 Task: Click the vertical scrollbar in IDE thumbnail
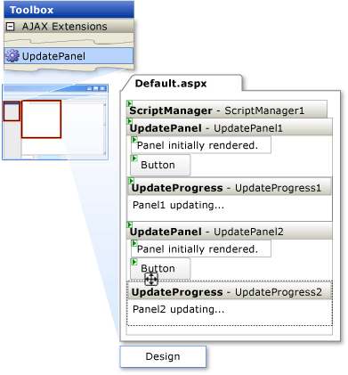(x=104, y=128)
